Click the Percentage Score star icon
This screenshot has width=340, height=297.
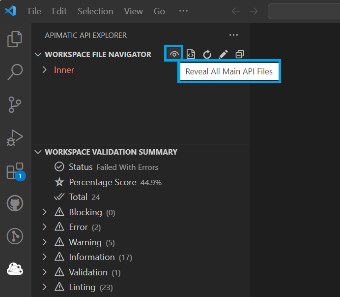click(x=59, y=182)
